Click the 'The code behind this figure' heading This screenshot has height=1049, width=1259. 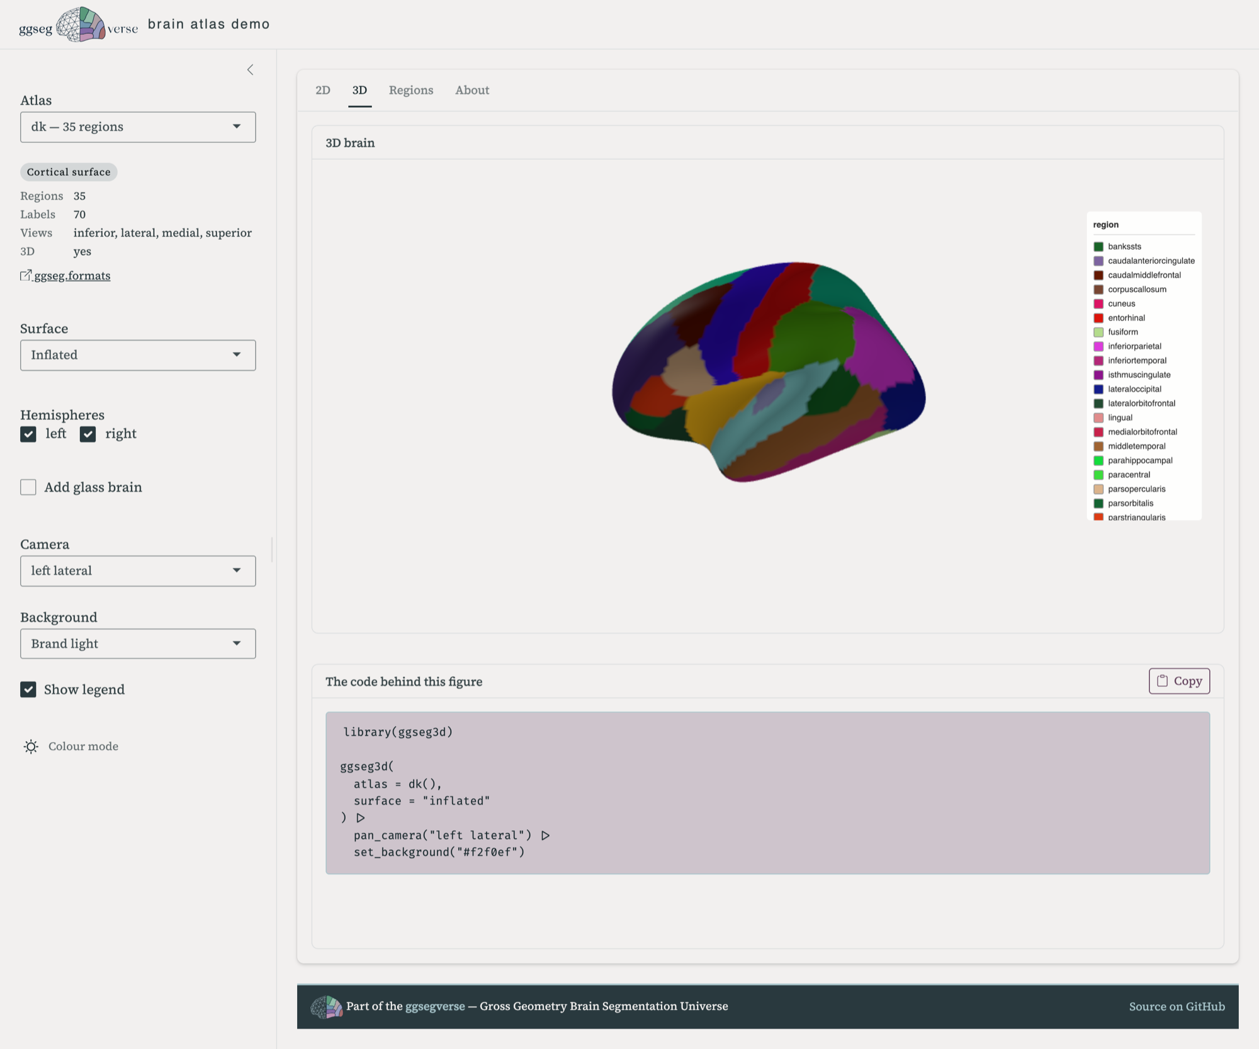(x=404, y=681)
